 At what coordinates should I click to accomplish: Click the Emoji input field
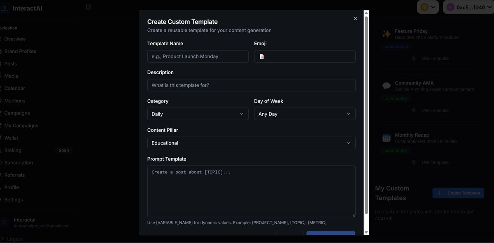[305, 56]
